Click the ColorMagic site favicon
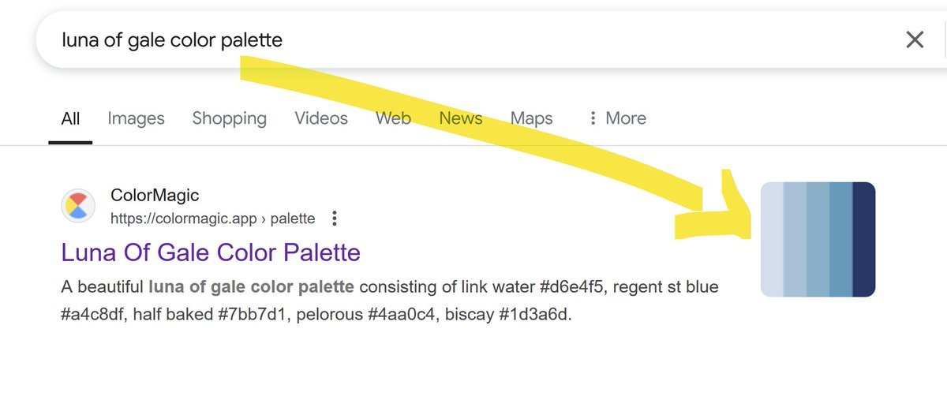Viewport: 947px width, 396px height. pyautogui.click(x=79, y=207)
